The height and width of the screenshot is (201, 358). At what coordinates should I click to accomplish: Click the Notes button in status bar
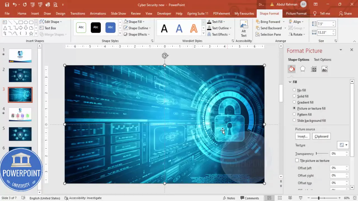pos(229,198)
